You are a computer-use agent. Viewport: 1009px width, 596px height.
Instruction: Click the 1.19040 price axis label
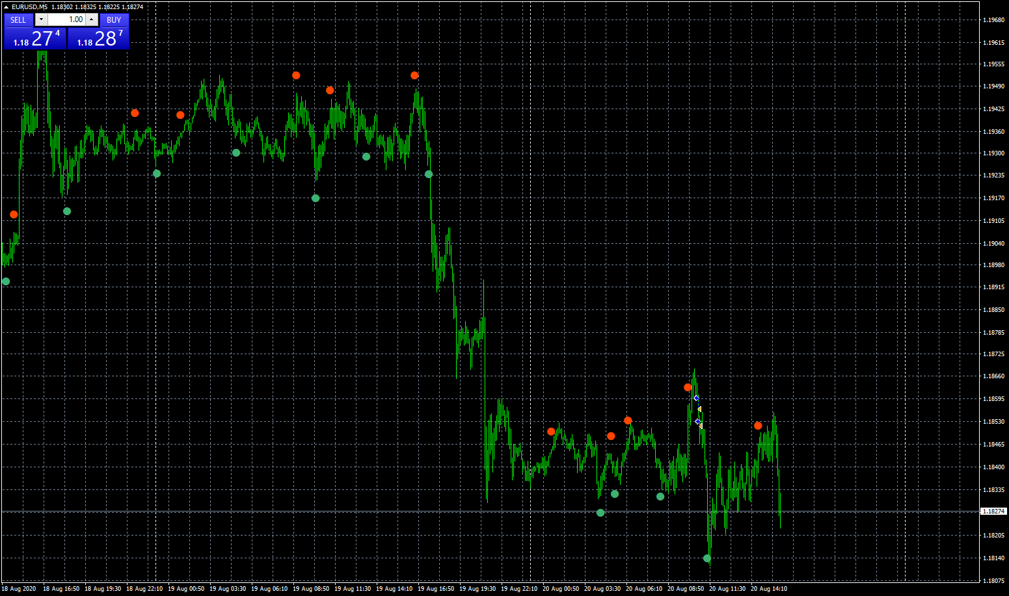click(993, 244)
